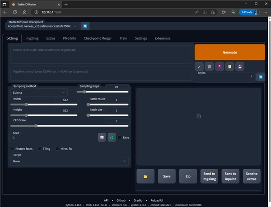
Task: Send the image to inpaint
Action: (230, 176)
